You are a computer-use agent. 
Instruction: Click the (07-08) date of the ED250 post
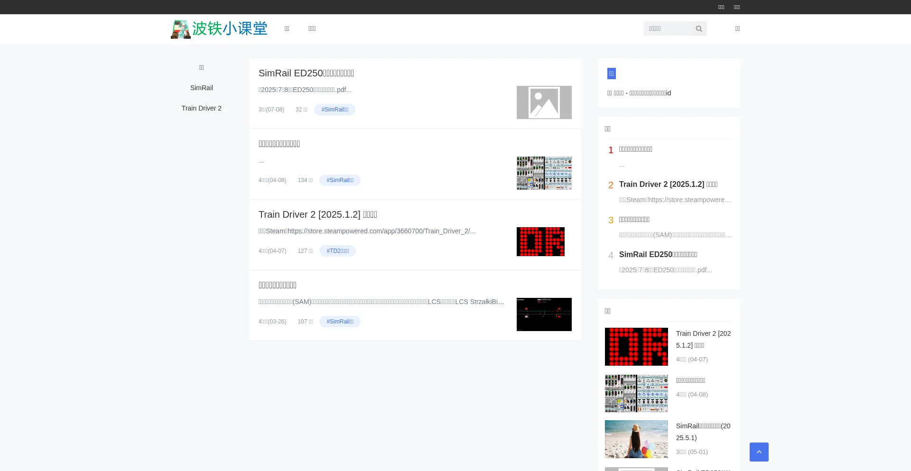271,110
